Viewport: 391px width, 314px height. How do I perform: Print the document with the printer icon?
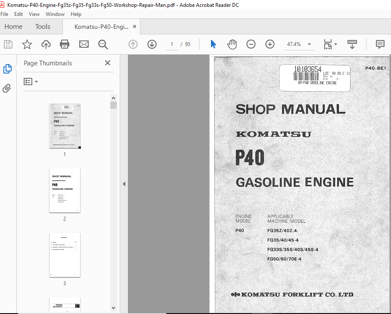tap(65, 44)
